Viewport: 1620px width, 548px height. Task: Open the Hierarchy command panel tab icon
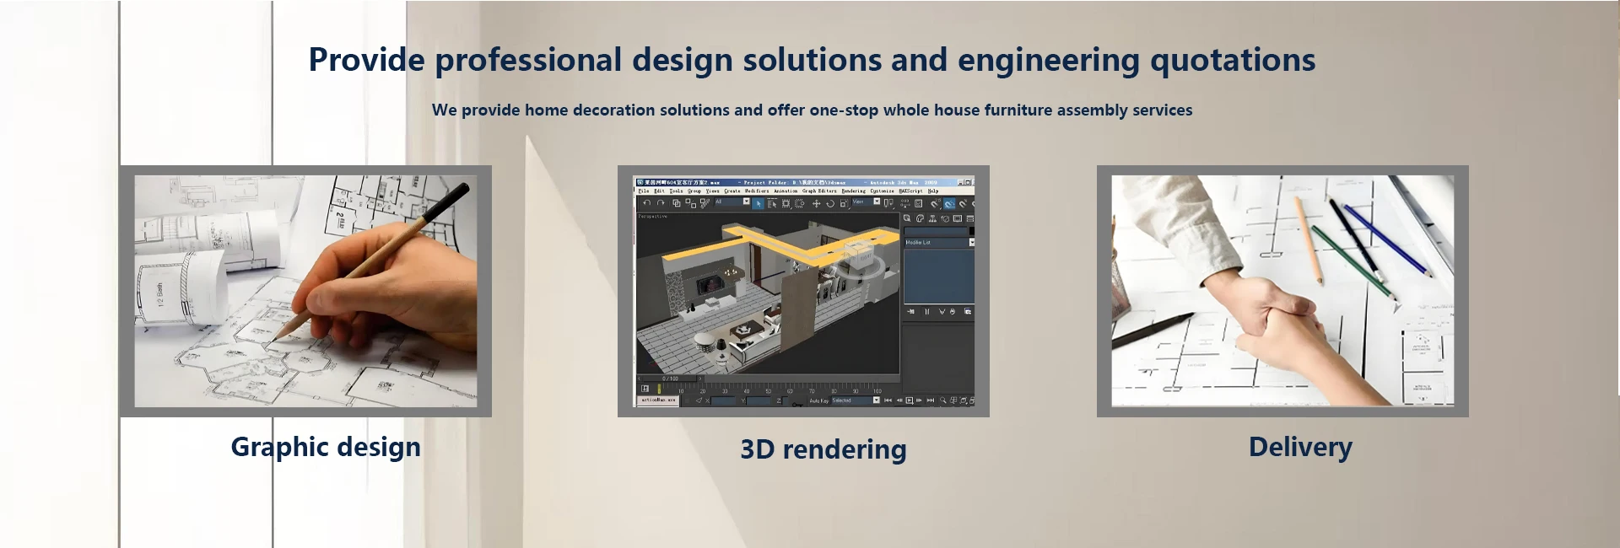click(932, 218)
